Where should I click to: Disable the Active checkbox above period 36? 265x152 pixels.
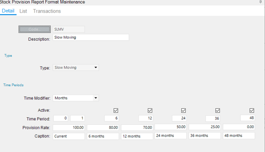click(217, 111)
